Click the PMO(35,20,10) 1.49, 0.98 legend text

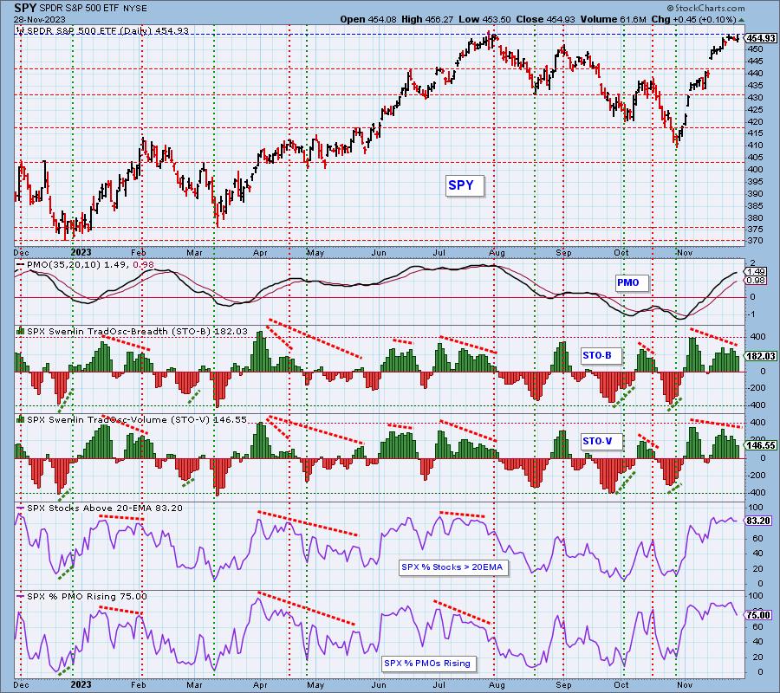pos(90,265)
